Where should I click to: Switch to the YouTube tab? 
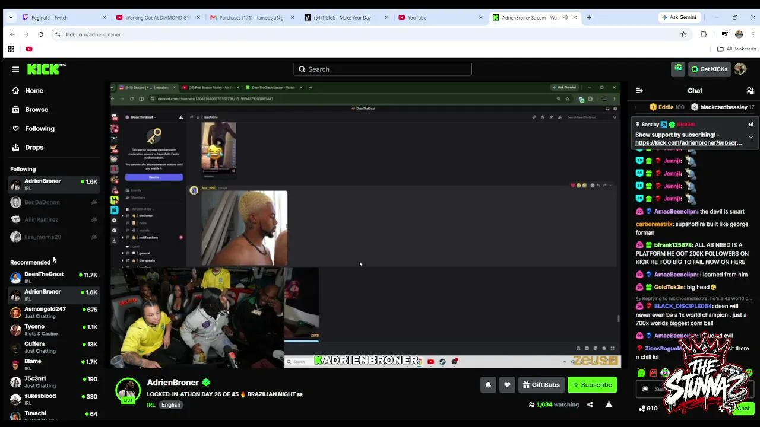(x=441, y=18)
